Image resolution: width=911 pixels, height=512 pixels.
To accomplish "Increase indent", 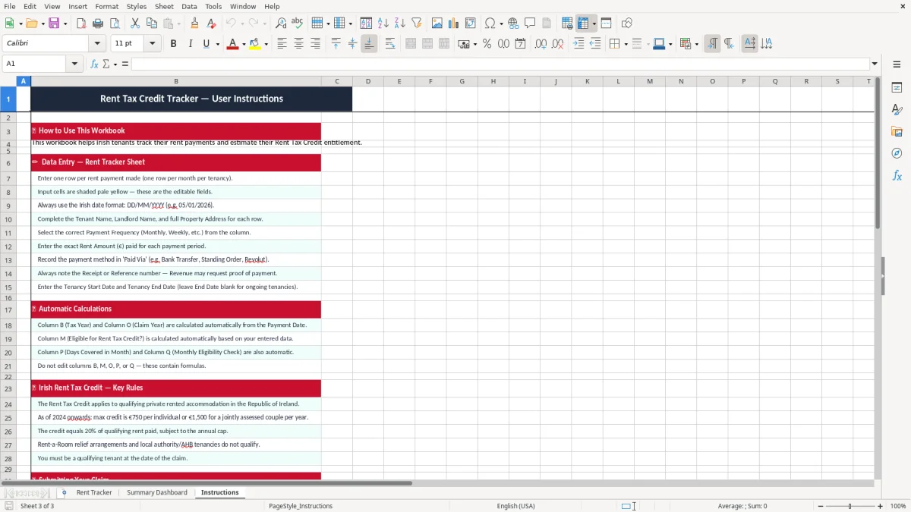I will pyautogui.click(x=578, y=44).
